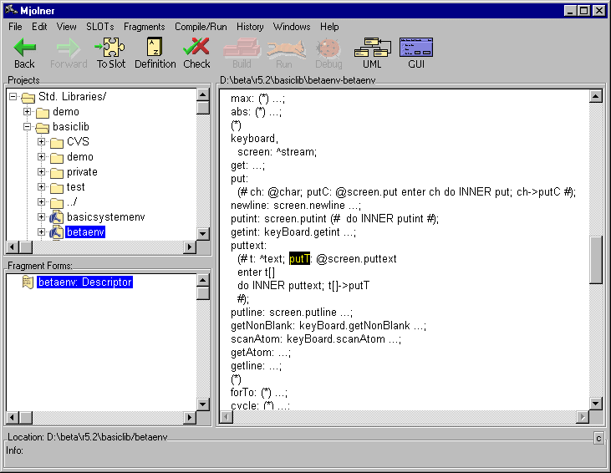Click the small 'c' status bar button
This screenshot has height=473, width=611.
click(598, 438)
